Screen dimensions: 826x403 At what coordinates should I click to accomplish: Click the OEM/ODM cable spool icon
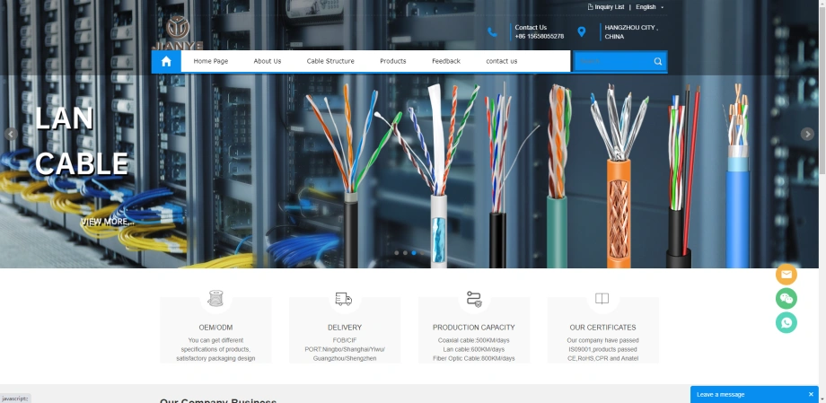click(215, 298)
